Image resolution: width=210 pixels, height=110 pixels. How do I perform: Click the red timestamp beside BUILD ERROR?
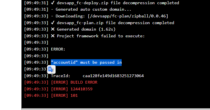click(36, 82)
